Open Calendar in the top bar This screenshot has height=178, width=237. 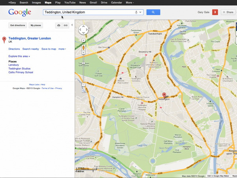[x=117, y=3]
